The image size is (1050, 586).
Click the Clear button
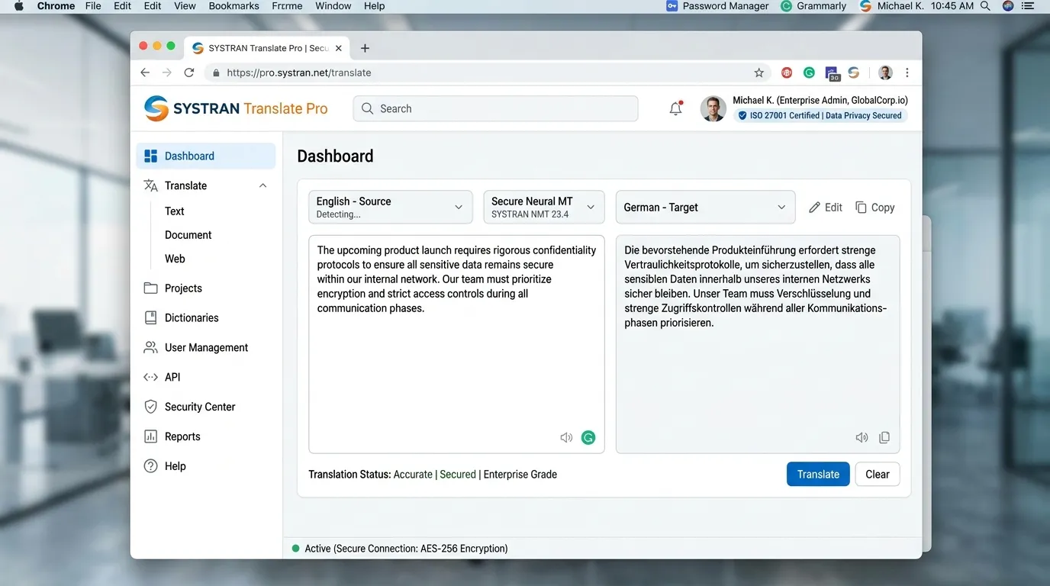click(x=878, y=474)
